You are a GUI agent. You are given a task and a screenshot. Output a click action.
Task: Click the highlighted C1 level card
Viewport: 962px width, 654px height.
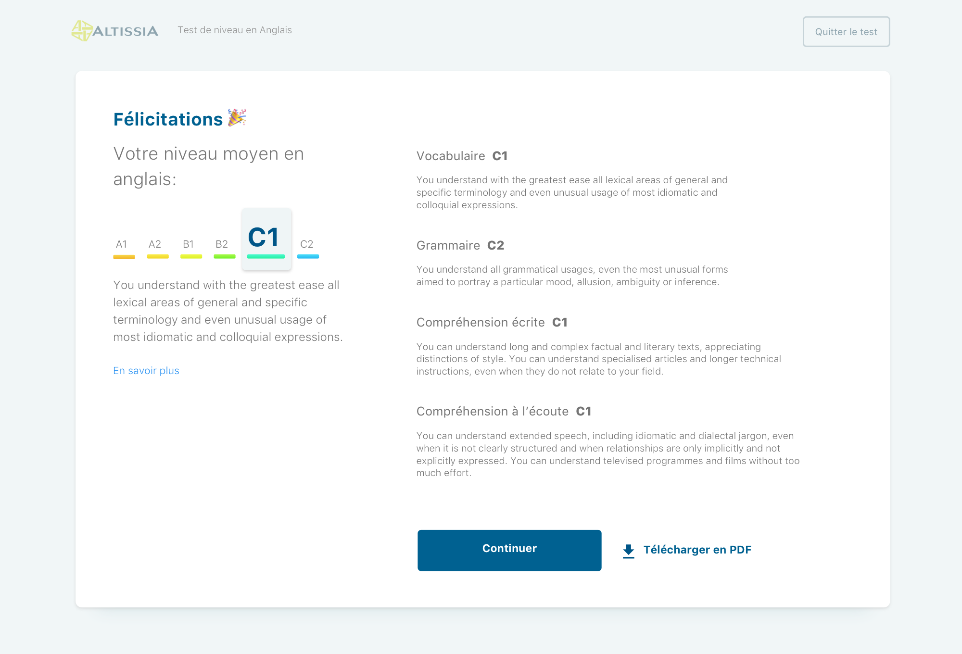point(266,239)
